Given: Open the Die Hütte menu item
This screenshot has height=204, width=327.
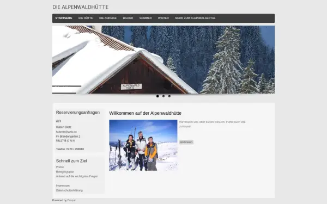Looking at the screenshot, I should (86, 18).
